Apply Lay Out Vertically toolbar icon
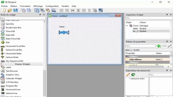Viewport: 173px width, 97px height. pyautogui.click(x=67, y=10)
